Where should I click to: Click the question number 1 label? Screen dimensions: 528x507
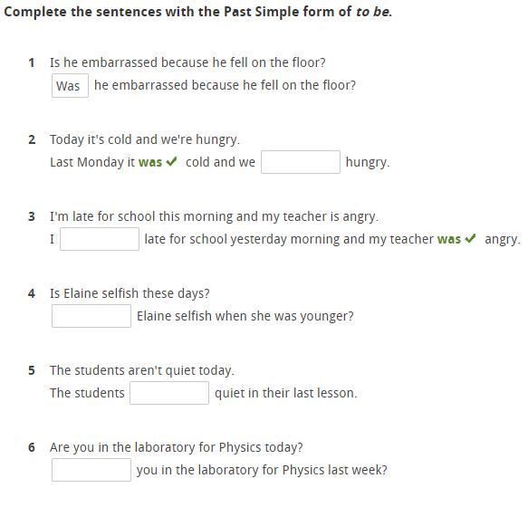click(x=32, y=62)
